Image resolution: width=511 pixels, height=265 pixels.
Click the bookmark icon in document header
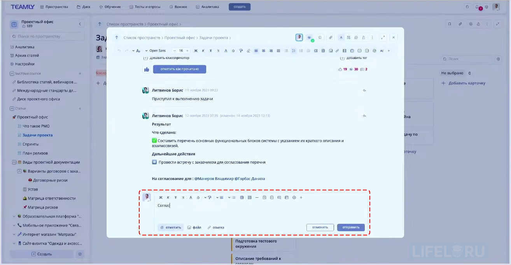point(320,37)
